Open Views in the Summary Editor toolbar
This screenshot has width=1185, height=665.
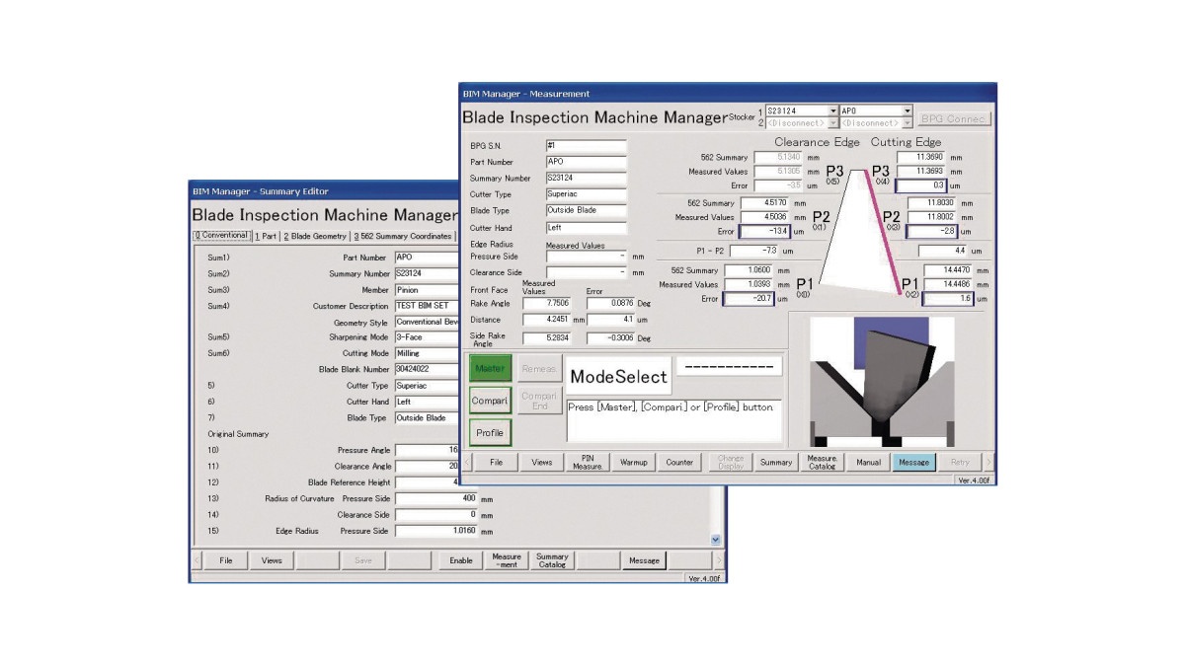[x=272, y=560]
